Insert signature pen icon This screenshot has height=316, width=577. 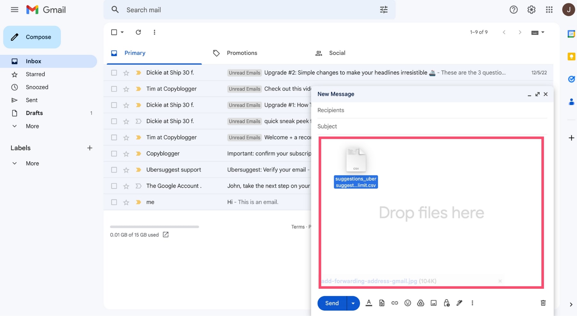click(459, 303)
